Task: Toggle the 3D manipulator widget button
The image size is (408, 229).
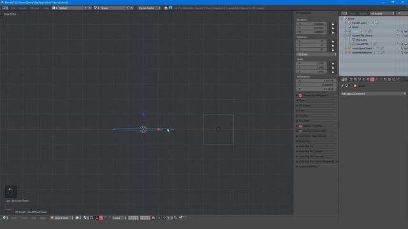Action: coord(97,218)
